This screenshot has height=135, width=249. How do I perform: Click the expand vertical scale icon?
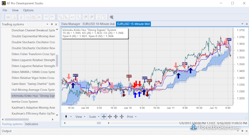click(x=116, y=117)
